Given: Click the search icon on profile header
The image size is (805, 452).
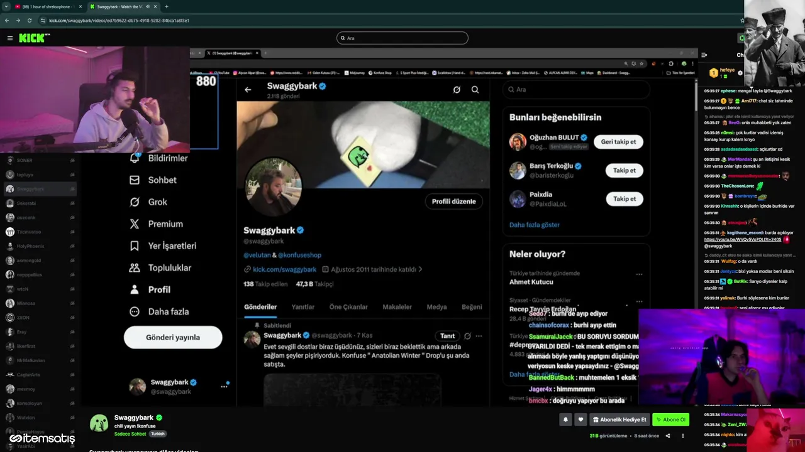Looking at the screenshot, I should [475, 90].
